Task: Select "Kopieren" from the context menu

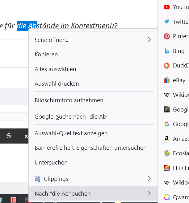Action: pos(46,55)
